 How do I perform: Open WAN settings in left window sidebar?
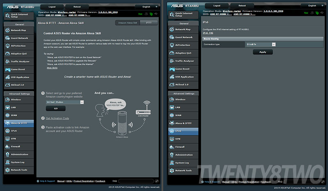(x=19, y=115)
